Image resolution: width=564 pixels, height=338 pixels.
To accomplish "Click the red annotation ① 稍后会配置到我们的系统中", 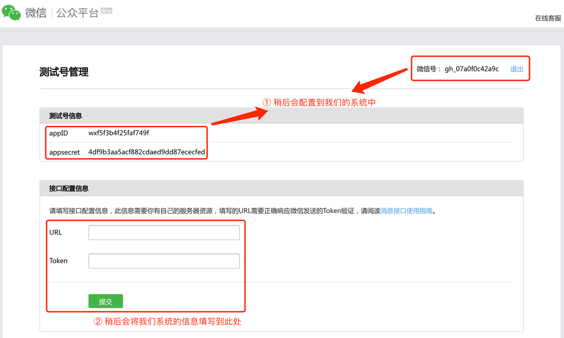I will (x=319, y=103).
